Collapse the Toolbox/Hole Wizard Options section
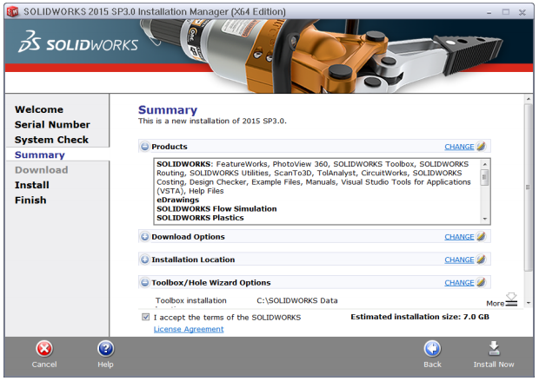539x381 pixels. point(144,282)
